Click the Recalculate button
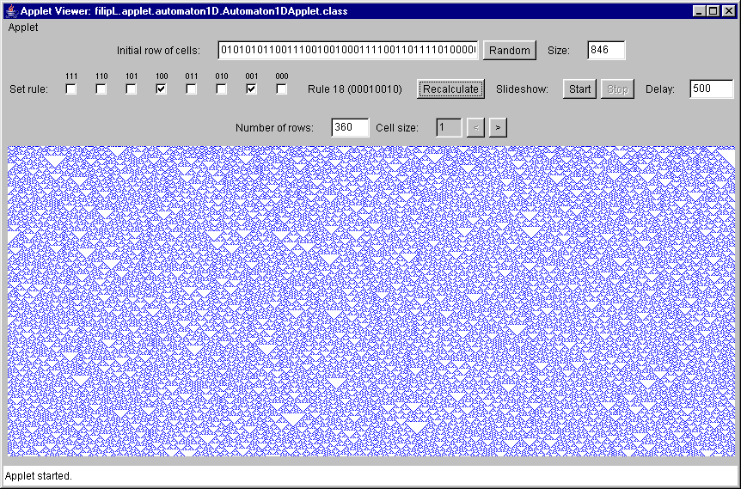This screenshot has height=489, width=741. (451, 89)
